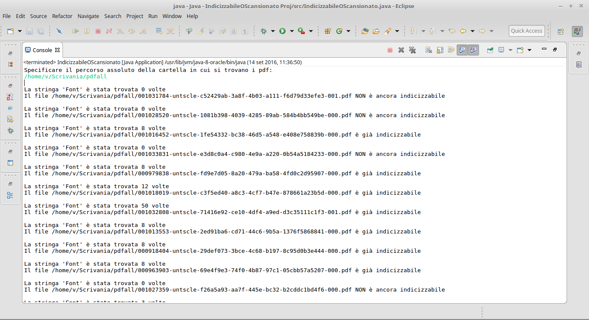Image resolution: width=589 pixels, height=320 pixels.
Task: Click the Step Into icon
Action: (120, 31)
